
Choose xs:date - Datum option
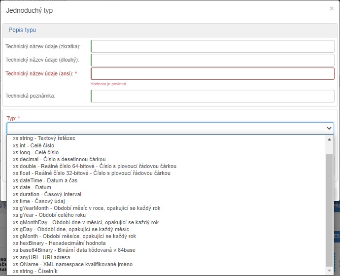tap(32, 187)
